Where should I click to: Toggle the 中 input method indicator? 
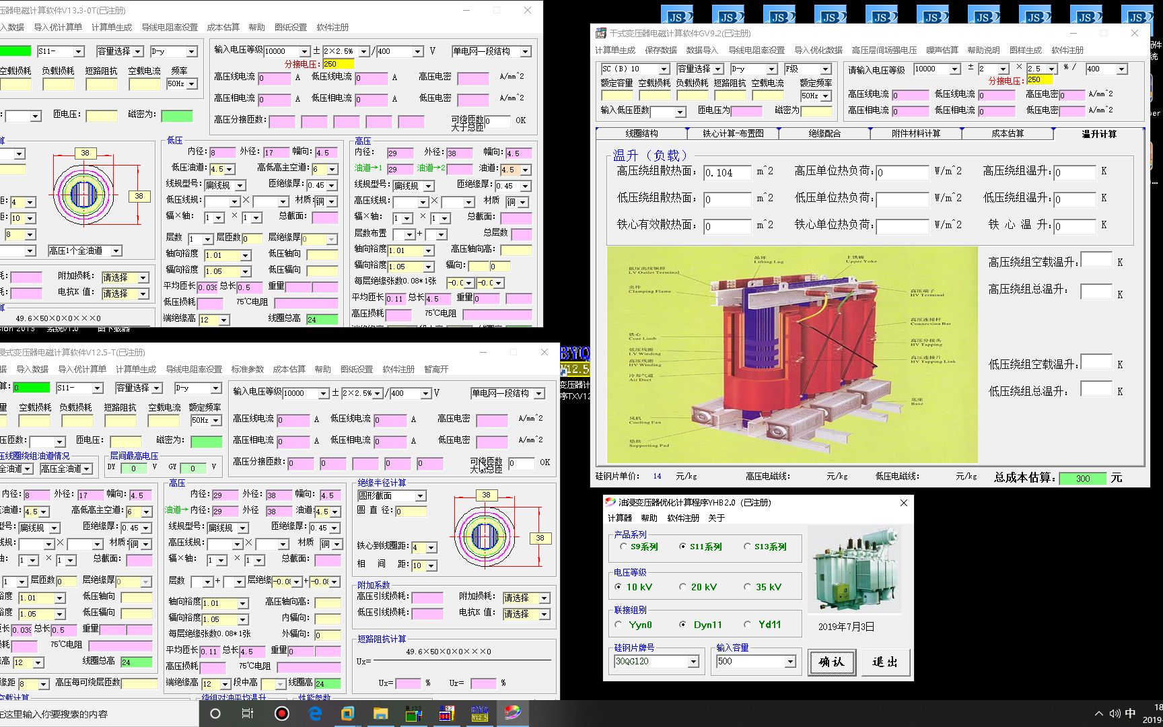click(x=1131, y=714)
